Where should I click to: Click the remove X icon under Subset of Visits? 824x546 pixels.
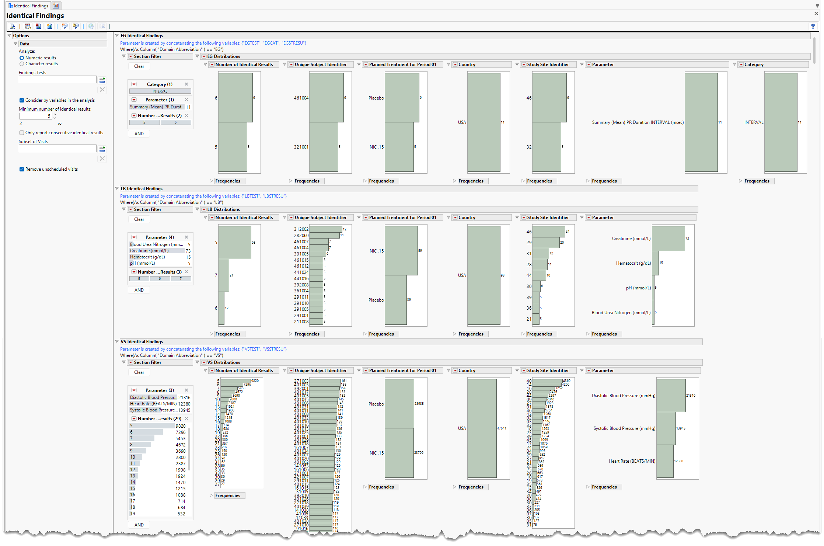(x=102, y=159)
